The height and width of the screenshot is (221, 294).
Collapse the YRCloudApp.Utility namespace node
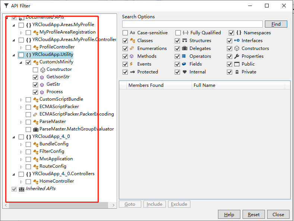(x=14, y=55)
